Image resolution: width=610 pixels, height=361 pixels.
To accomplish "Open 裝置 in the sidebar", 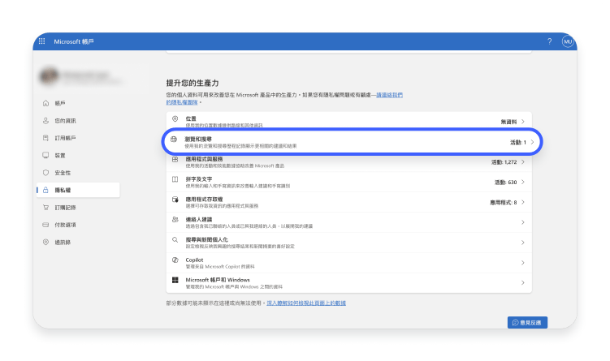I will (60, 156).
